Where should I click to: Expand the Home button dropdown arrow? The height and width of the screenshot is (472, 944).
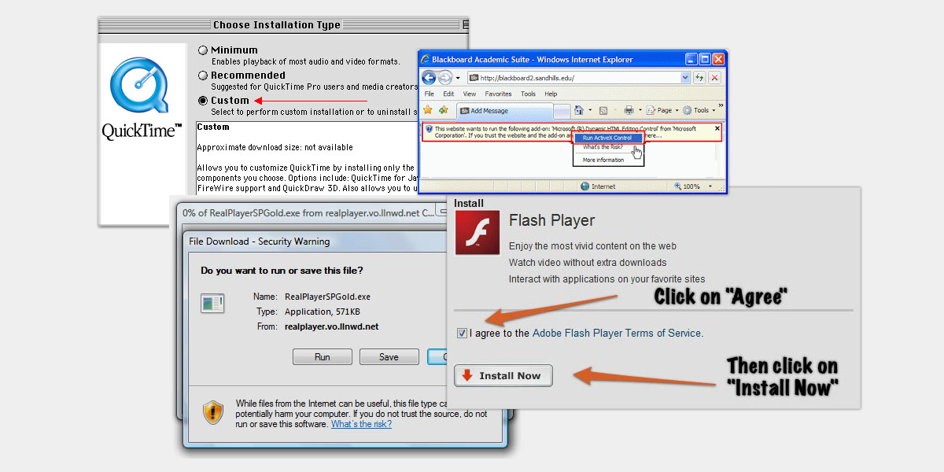[x=589, y=111]
